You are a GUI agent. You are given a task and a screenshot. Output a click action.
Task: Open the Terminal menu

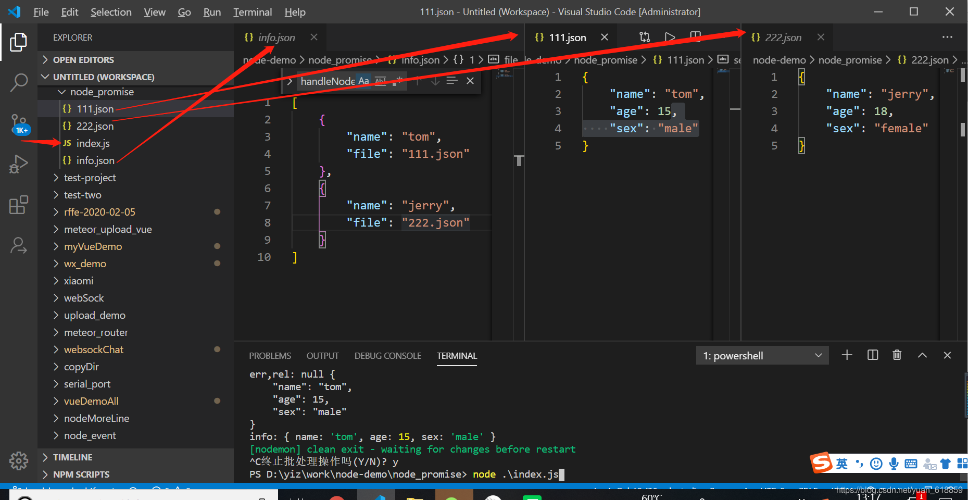point(253,12)
